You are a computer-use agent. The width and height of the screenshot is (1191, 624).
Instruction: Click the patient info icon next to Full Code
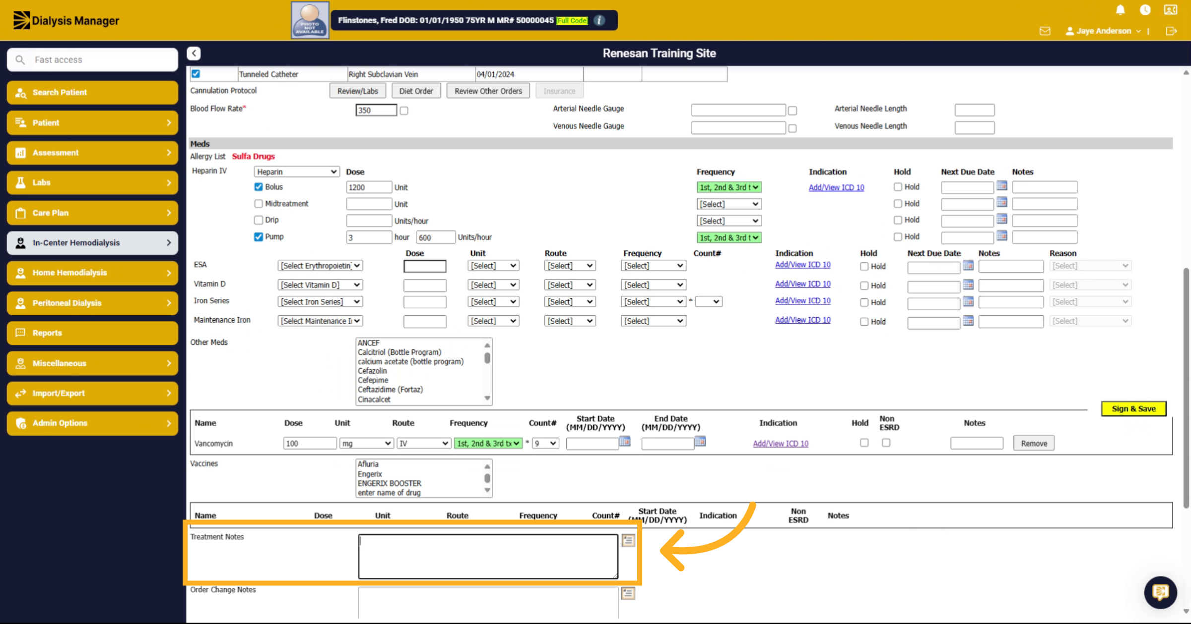(599, 20)
